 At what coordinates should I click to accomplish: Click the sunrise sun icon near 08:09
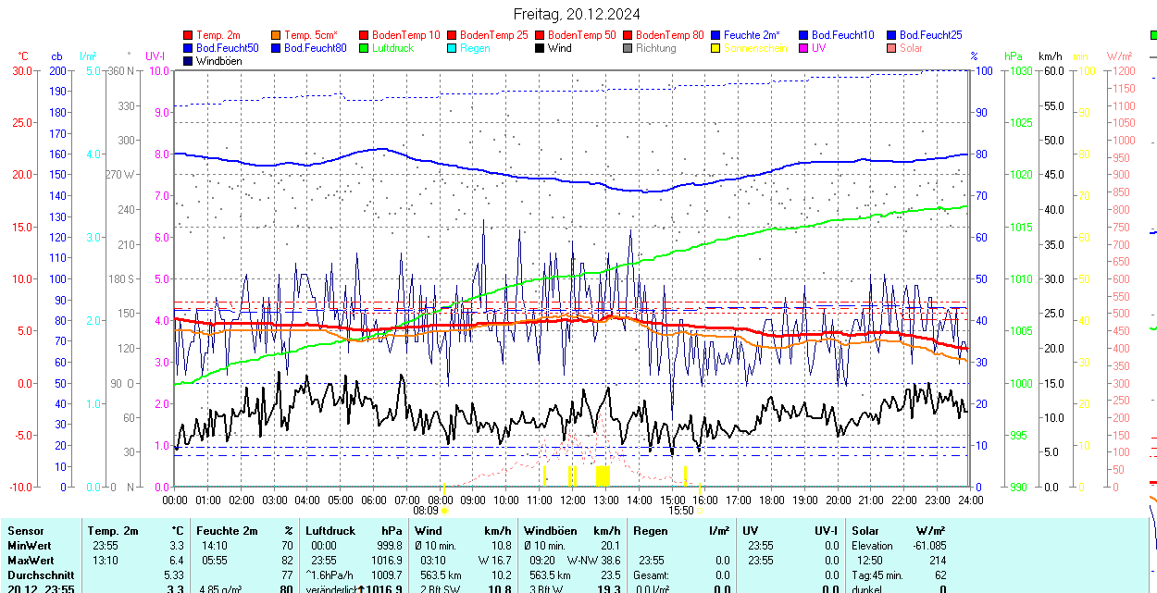pyautogui.click(x=444, y=510)
